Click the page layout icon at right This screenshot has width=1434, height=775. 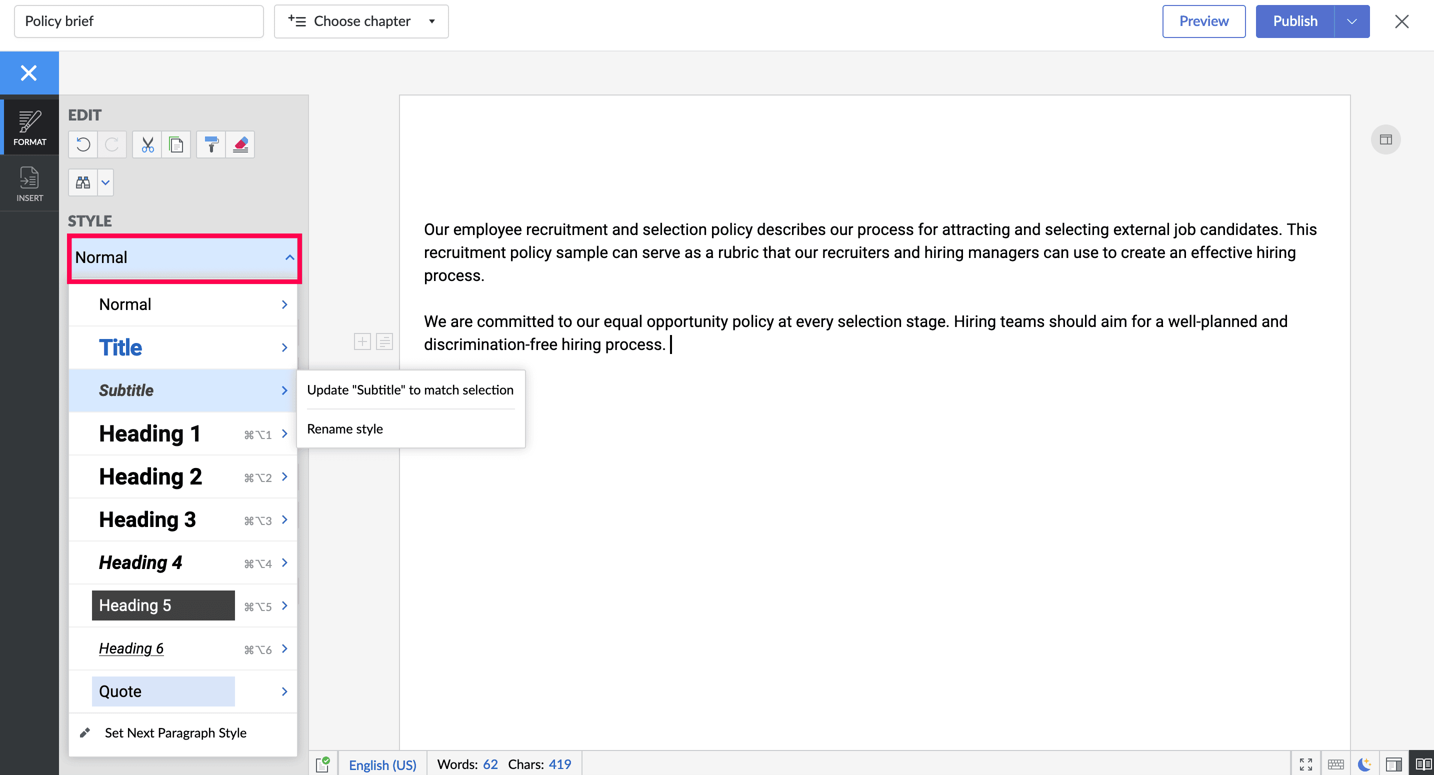(1385, 139)
